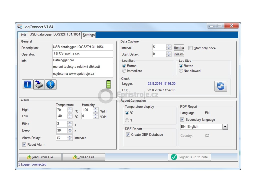Enable the 'Start only once' checkbox
Viewport: 256px width, 192px height.
190,48
